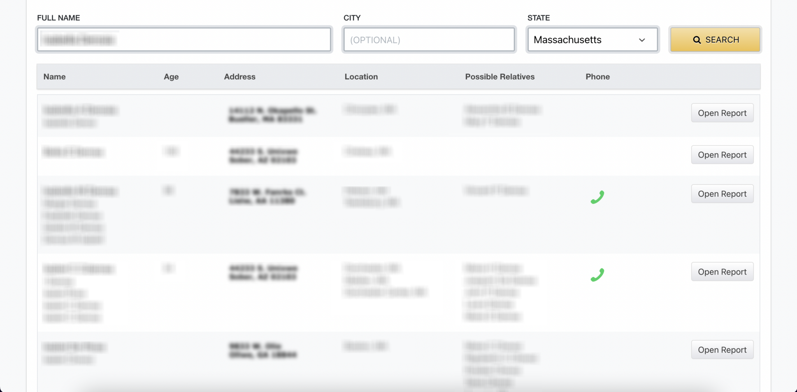Image resolution: width=797 pixels, height=392 pixels.
Task: Click the Location column header
Action: tap(361, 77)
